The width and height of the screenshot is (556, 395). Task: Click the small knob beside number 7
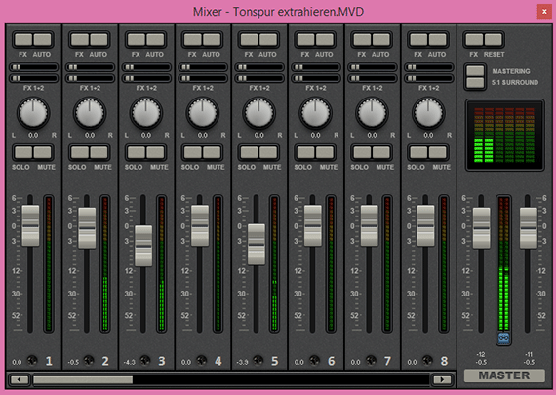pyautogui.click(x=371, y=360)
